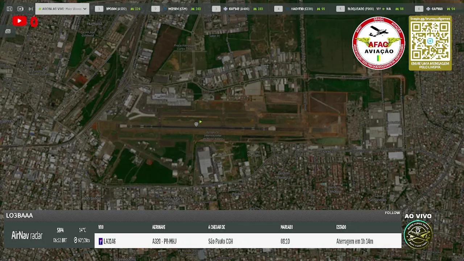This screenshot has height=261, width=464.
Task: Click the LO3BAAA title text
Action: click(x=20, y=215)
